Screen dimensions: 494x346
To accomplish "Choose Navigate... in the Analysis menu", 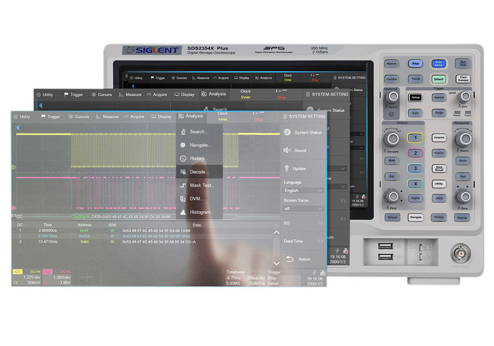I will [199, 145].
